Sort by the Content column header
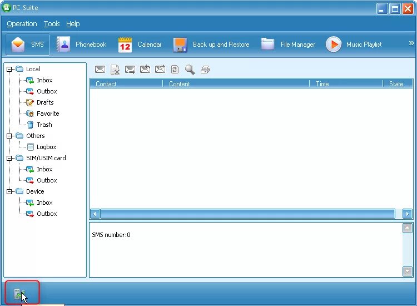 (x=236, y=84)
